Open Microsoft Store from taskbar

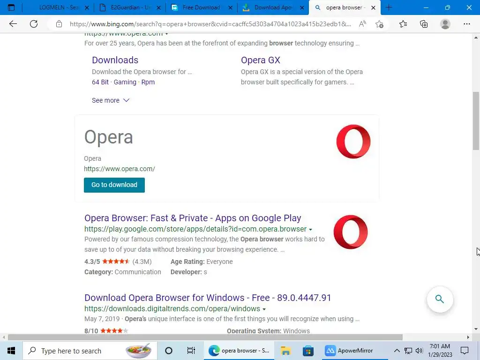point(308,351)
